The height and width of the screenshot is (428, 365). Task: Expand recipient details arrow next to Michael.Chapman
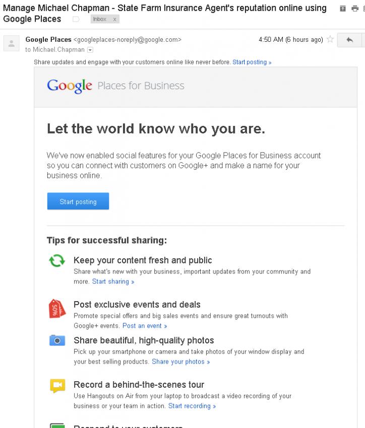tap(90, 50)
